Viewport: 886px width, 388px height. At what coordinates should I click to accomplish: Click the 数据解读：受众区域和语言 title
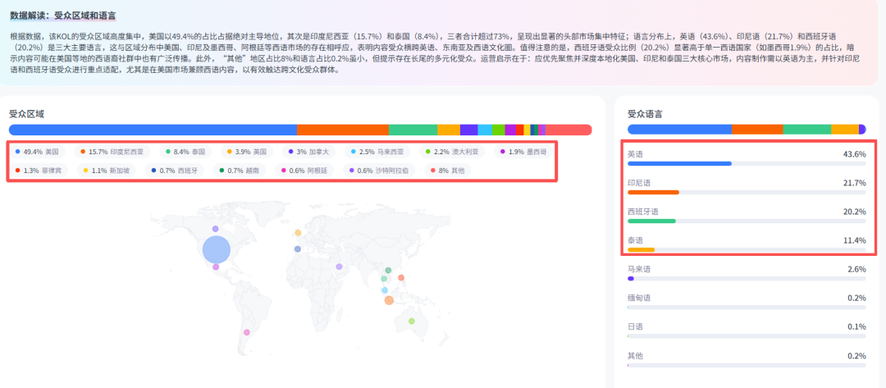[x=62, y=16]
